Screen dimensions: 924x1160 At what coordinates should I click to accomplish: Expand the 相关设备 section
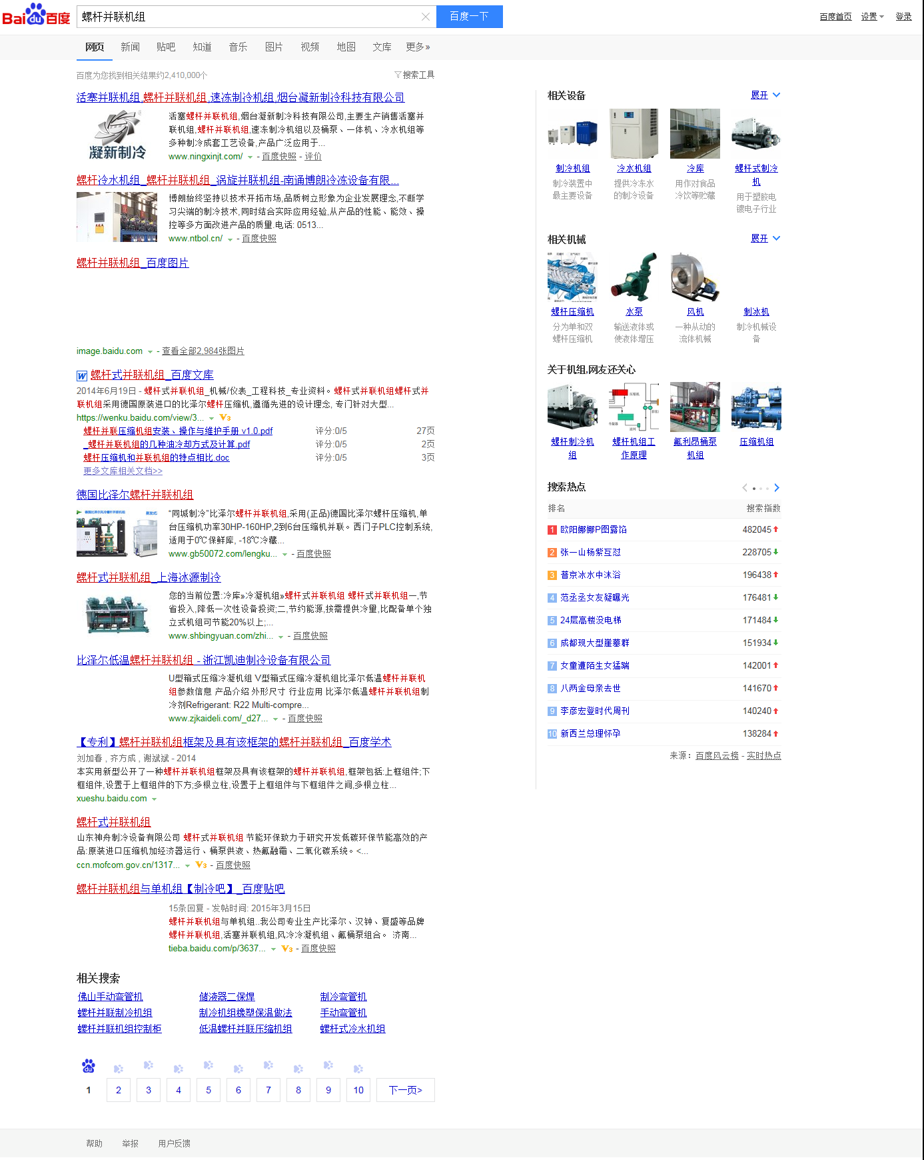pos(765,95)
